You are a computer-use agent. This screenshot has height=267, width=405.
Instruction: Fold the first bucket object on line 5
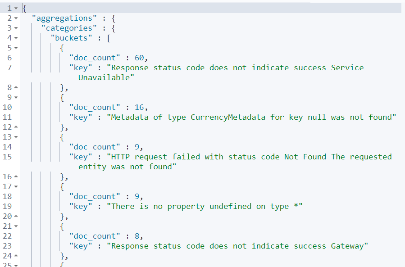16,48
